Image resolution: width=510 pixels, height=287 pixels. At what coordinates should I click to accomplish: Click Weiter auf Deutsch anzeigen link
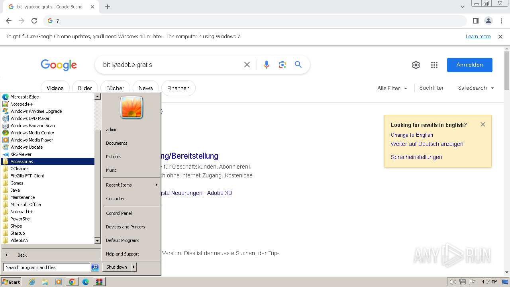point(427,144)
